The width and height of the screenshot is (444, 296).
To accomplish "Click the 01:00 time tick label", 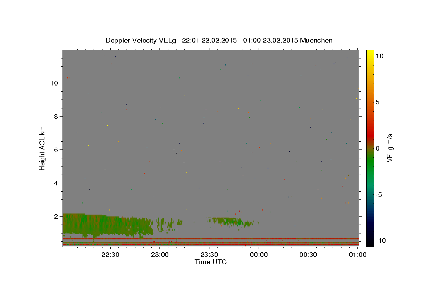I will point(357,255).
